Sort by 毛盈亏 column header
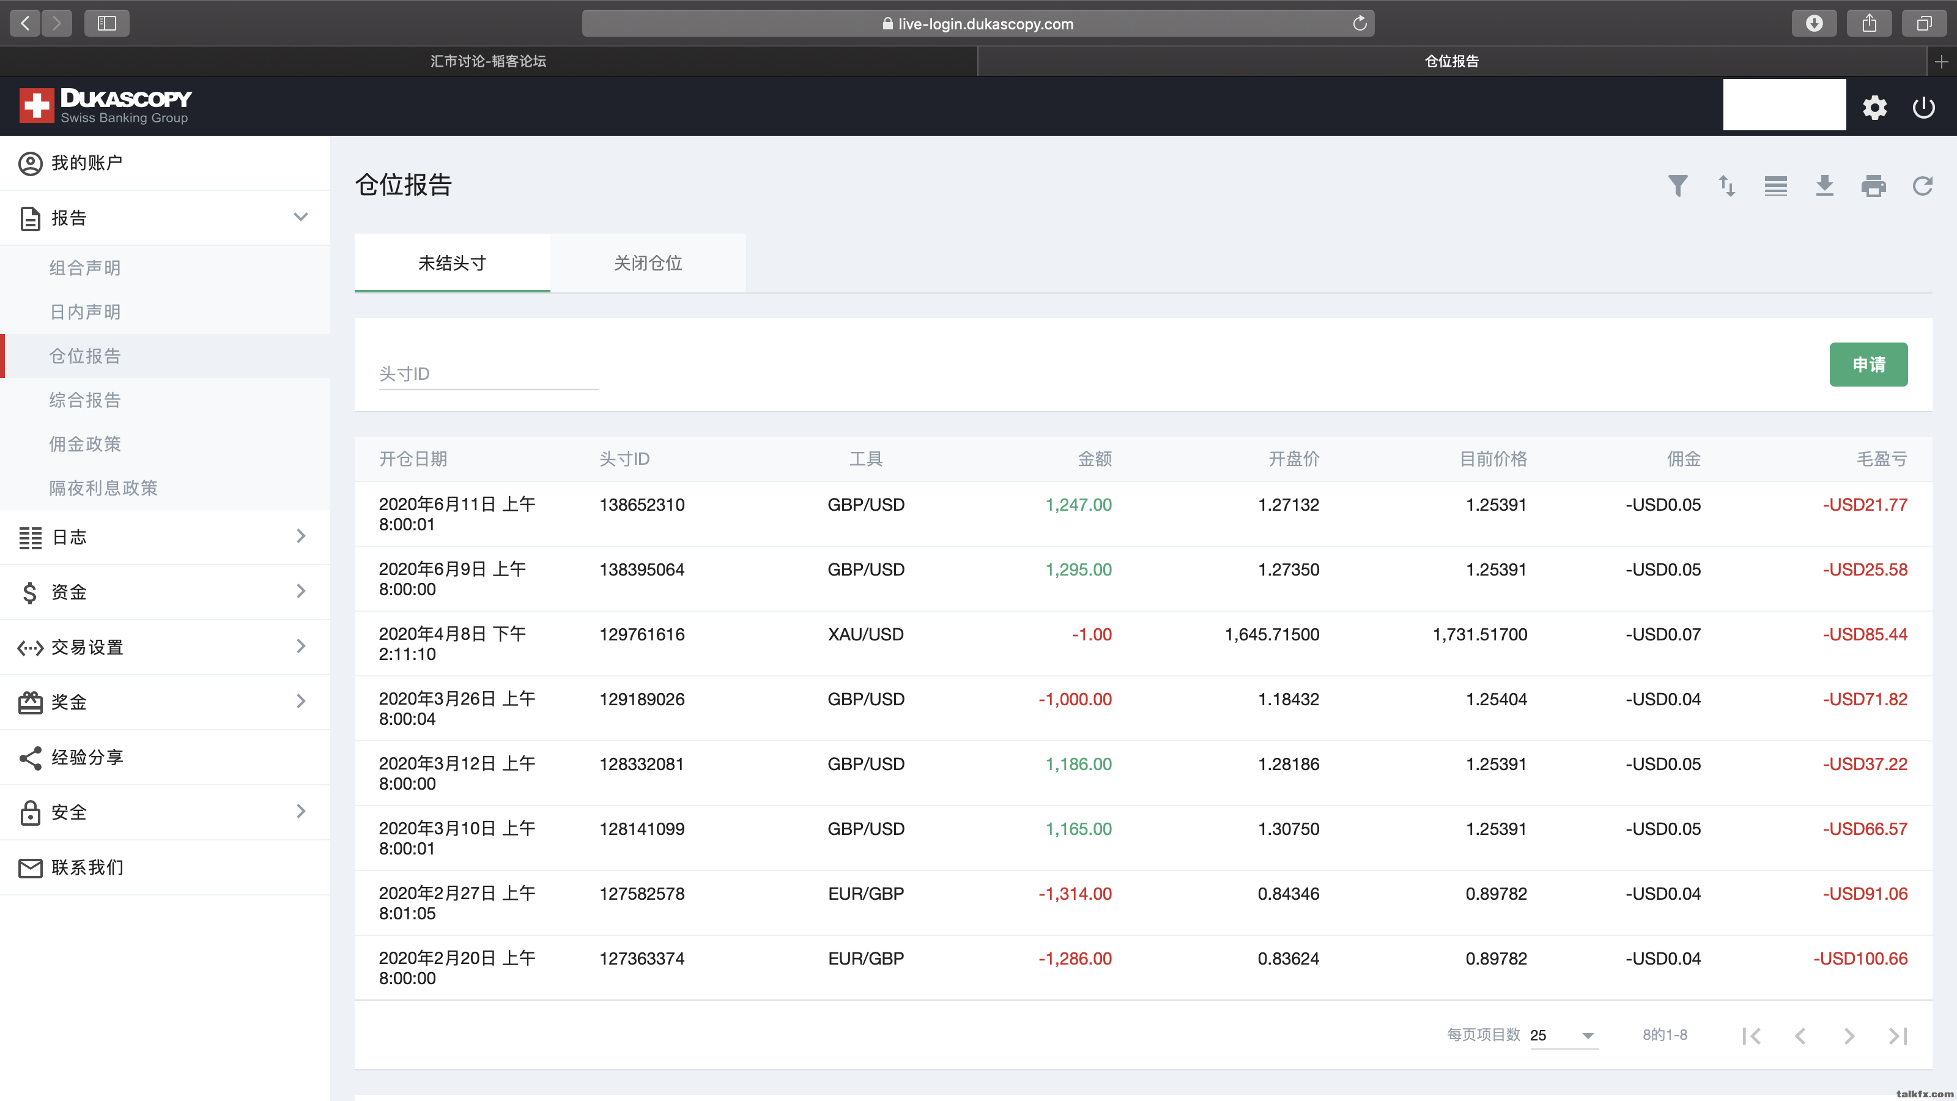 [x=1882, y=459]
